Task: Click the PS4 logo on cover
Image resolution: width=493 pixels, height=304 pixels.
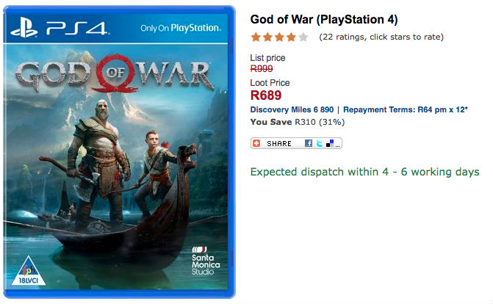Action: [62, 29]
